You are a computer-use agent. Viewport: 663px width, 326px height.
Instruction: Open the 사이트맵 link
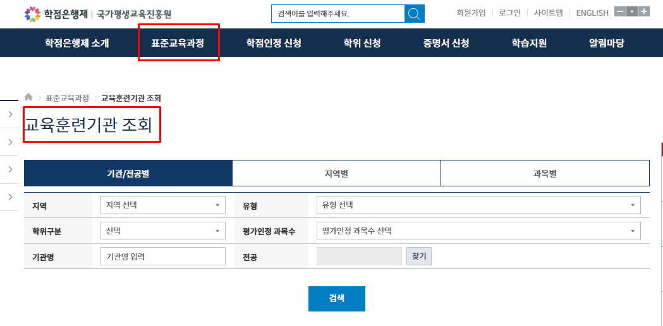[548, 13]
